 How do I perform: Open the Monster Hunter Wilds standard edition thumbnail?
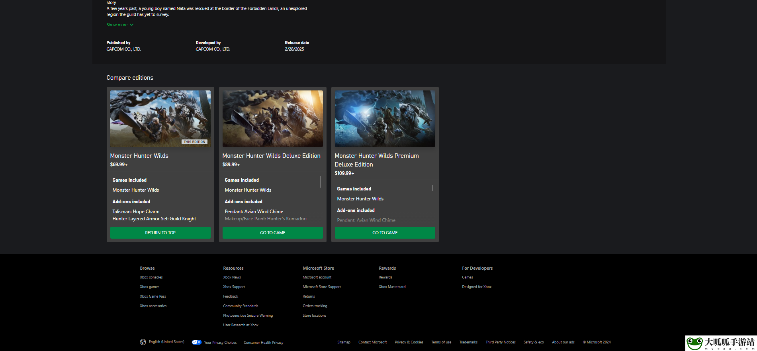(160, 119)
